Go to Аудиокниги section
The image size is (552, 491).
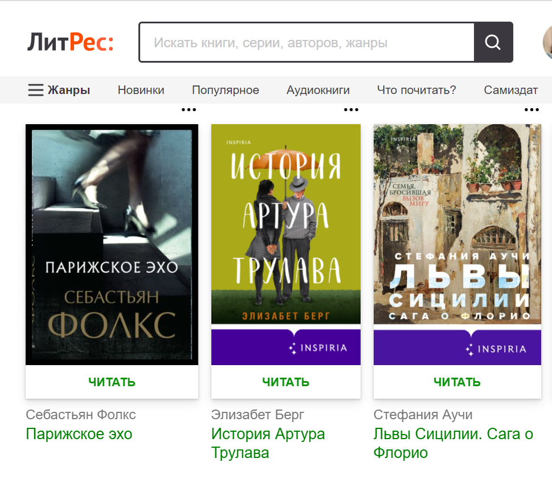pyautogui.click(x=318, y=90)
